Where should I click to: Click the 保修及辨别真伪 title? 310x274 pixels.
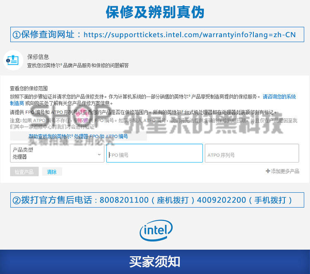[x=155, y=12]
